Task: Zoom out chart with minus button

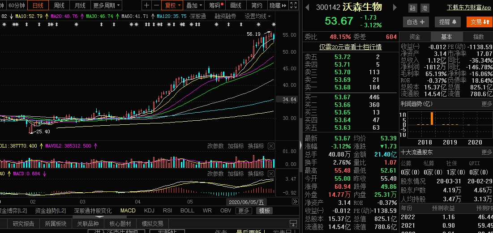Action: point(156,5)
